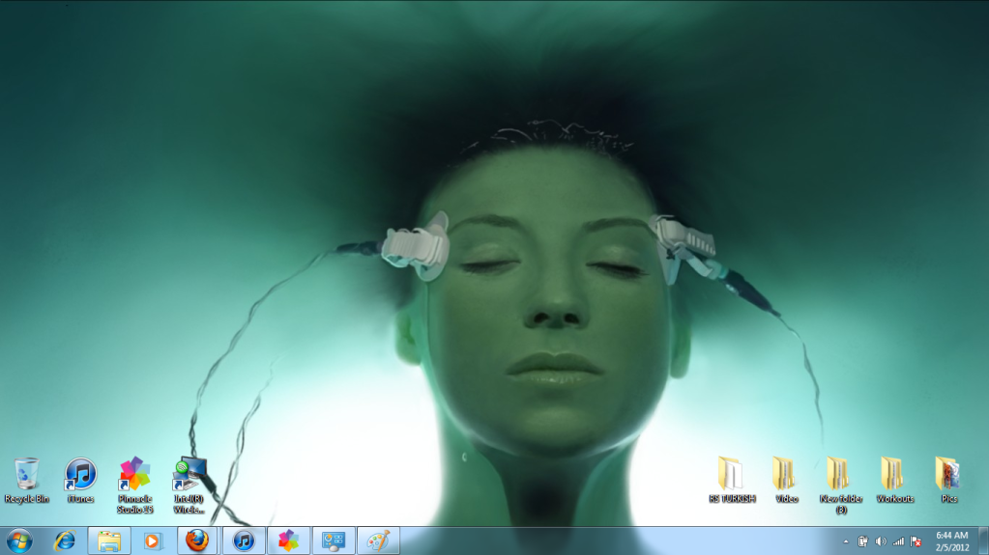Open Windows Explorer from the taskbar
Image resolution: width=989 pixels, height=555 pixels.
coord(109,541)
